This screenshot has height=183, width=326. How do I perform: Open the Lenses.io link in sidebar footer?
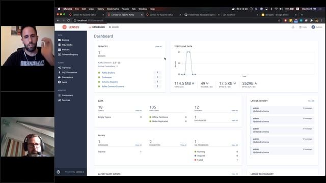[80, 172]
